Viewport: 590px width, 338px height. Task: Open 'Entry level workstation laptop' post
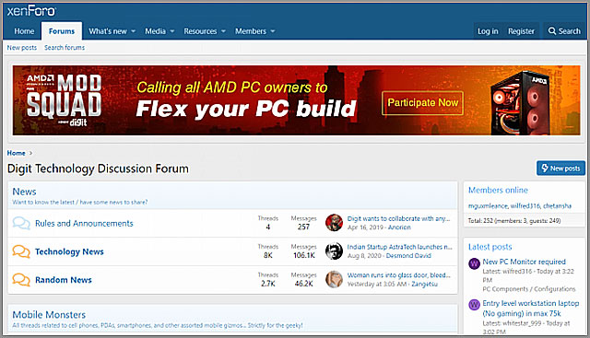[531, 309]
